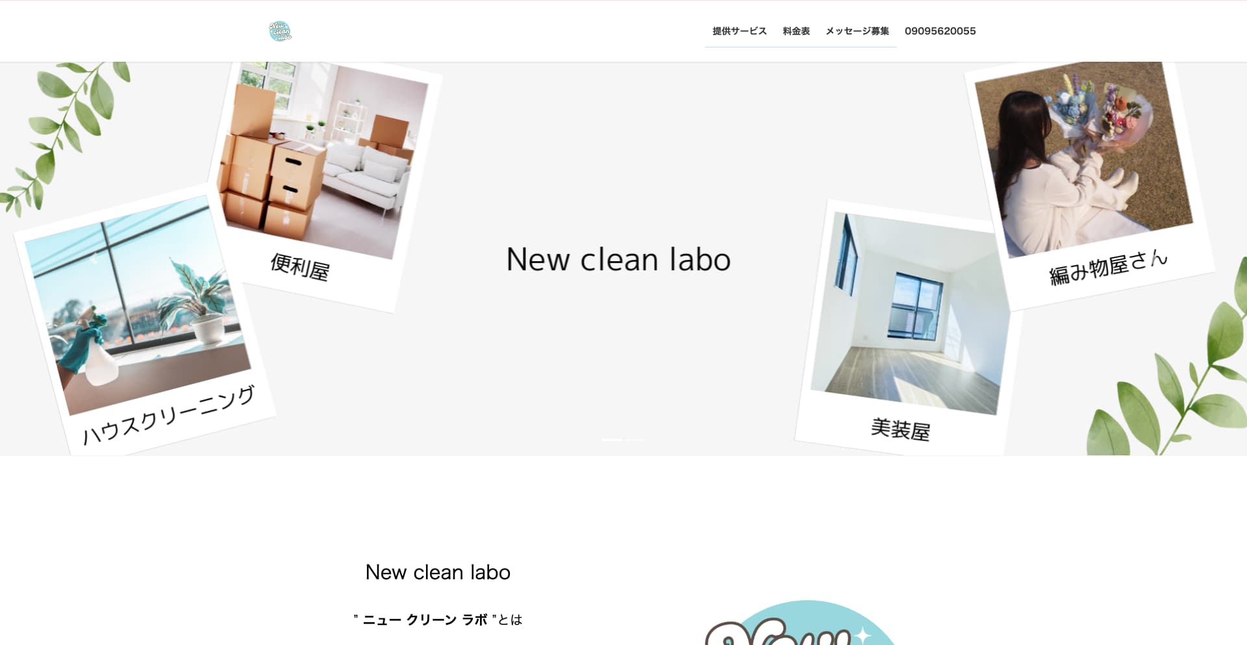Open the 料金表 menu item
The height and width of the screenshot is (645, 1247).
click(x=796, y=31)
